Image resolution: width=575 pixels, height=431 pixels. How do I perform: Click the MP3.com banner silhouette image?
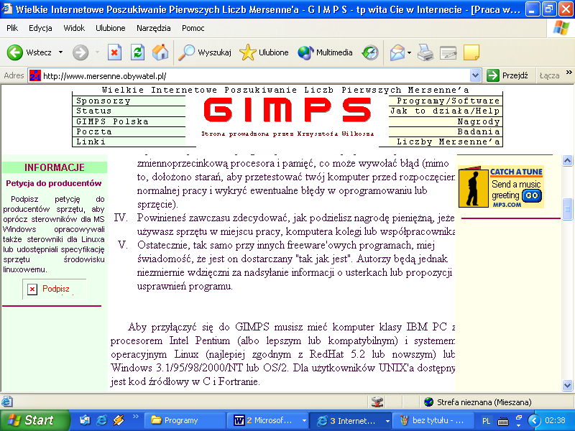click(473, 187)
